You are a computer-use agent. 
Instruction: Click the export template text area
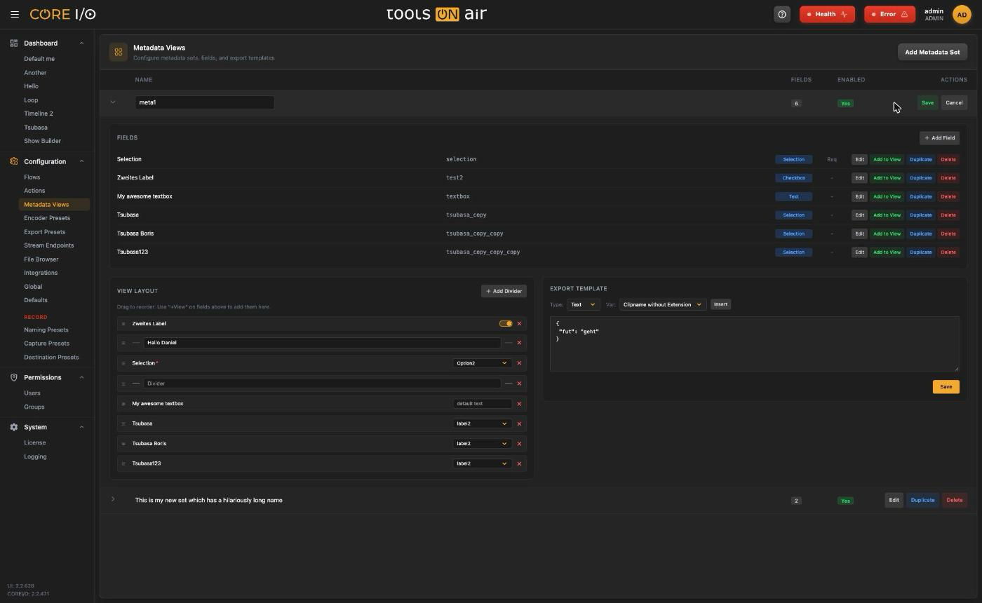pyautogui.click(x=754, y=344)
